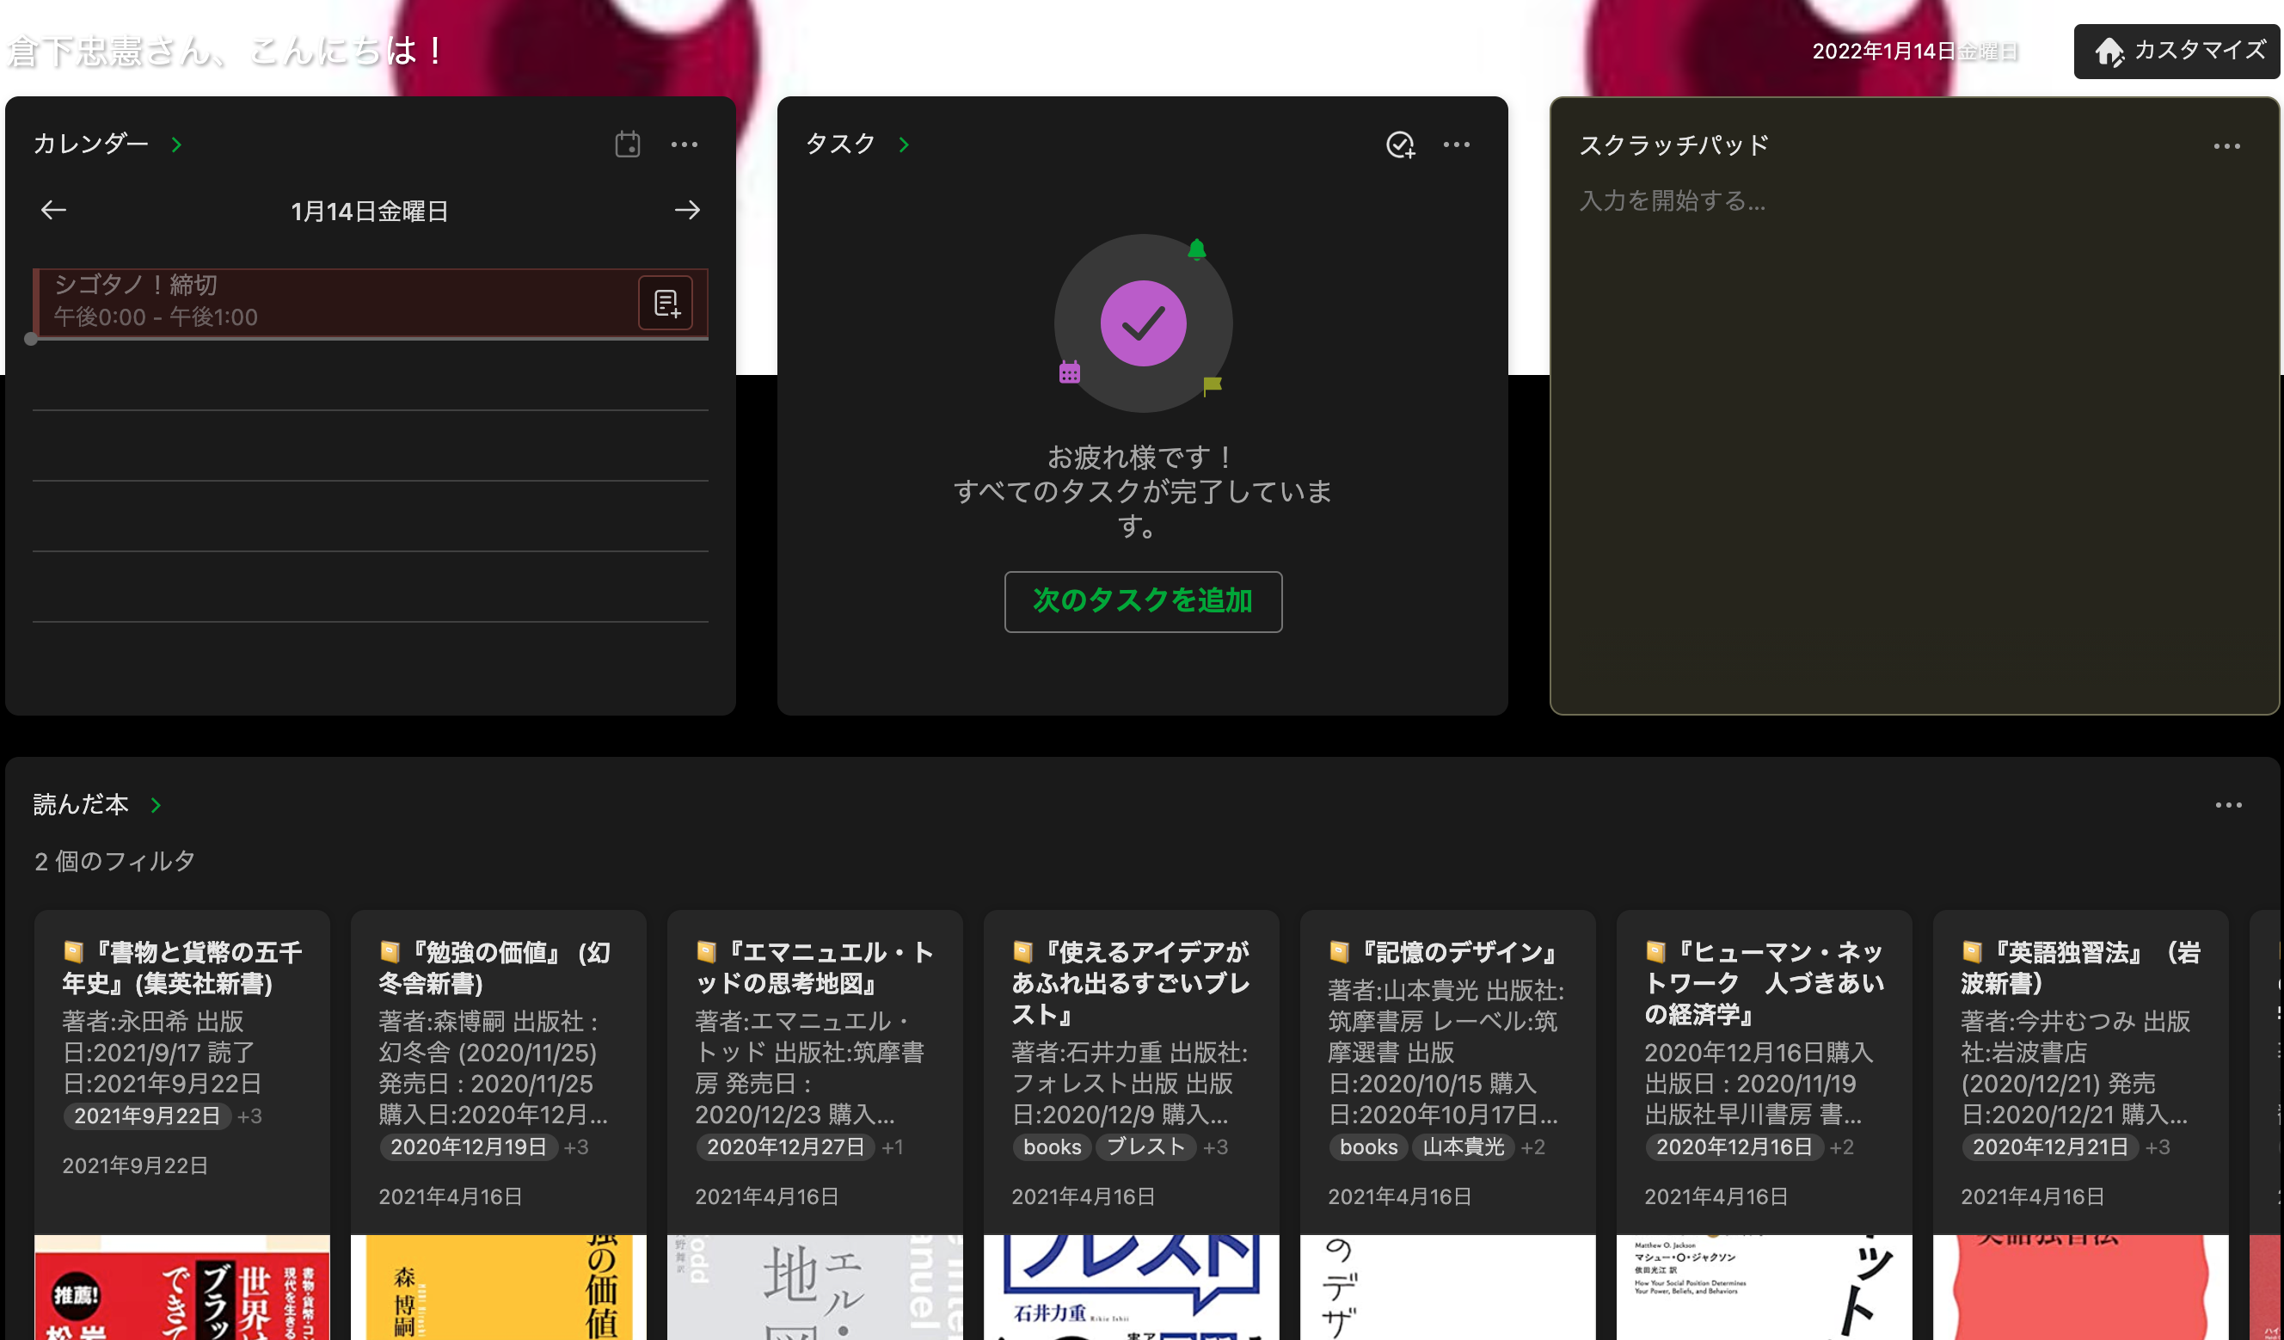Open the mini calendar icon in カレンダー widget header
Screen dimensions: 2284x1340
(x=629, y=144)
